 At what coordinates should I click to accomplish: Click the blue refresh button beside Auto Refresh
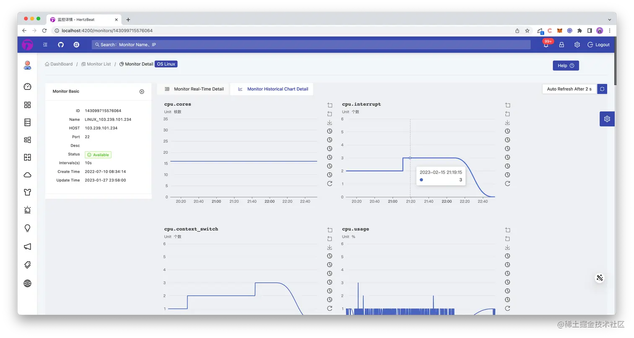tap(602, 89)
